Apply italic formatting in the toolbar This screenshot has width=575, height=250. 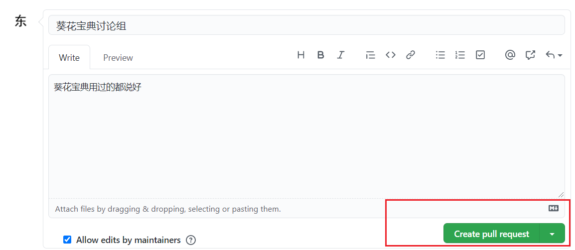[341, 55]
